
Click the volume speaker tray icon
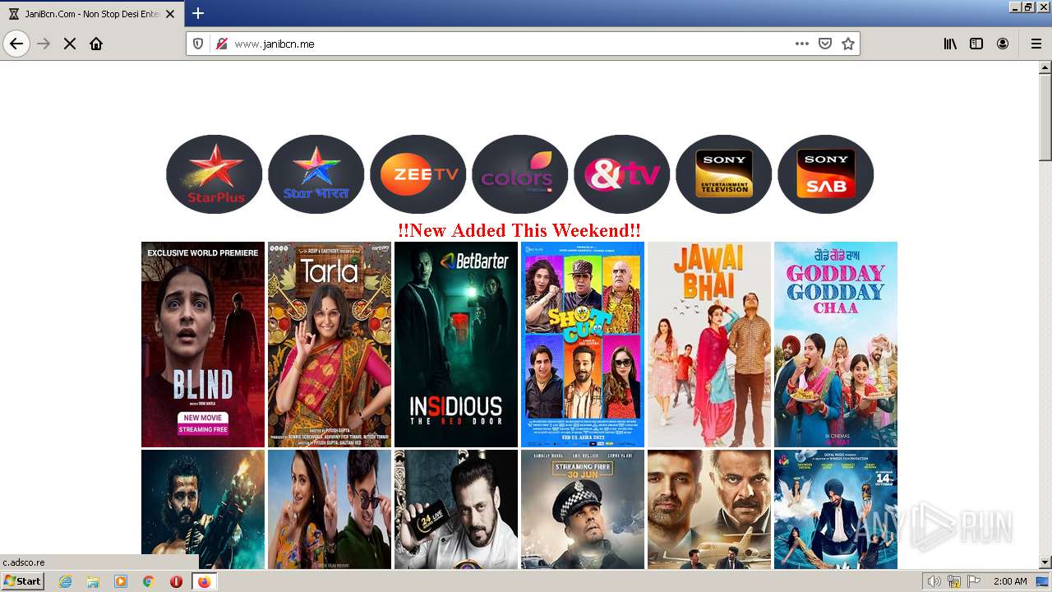935,581
